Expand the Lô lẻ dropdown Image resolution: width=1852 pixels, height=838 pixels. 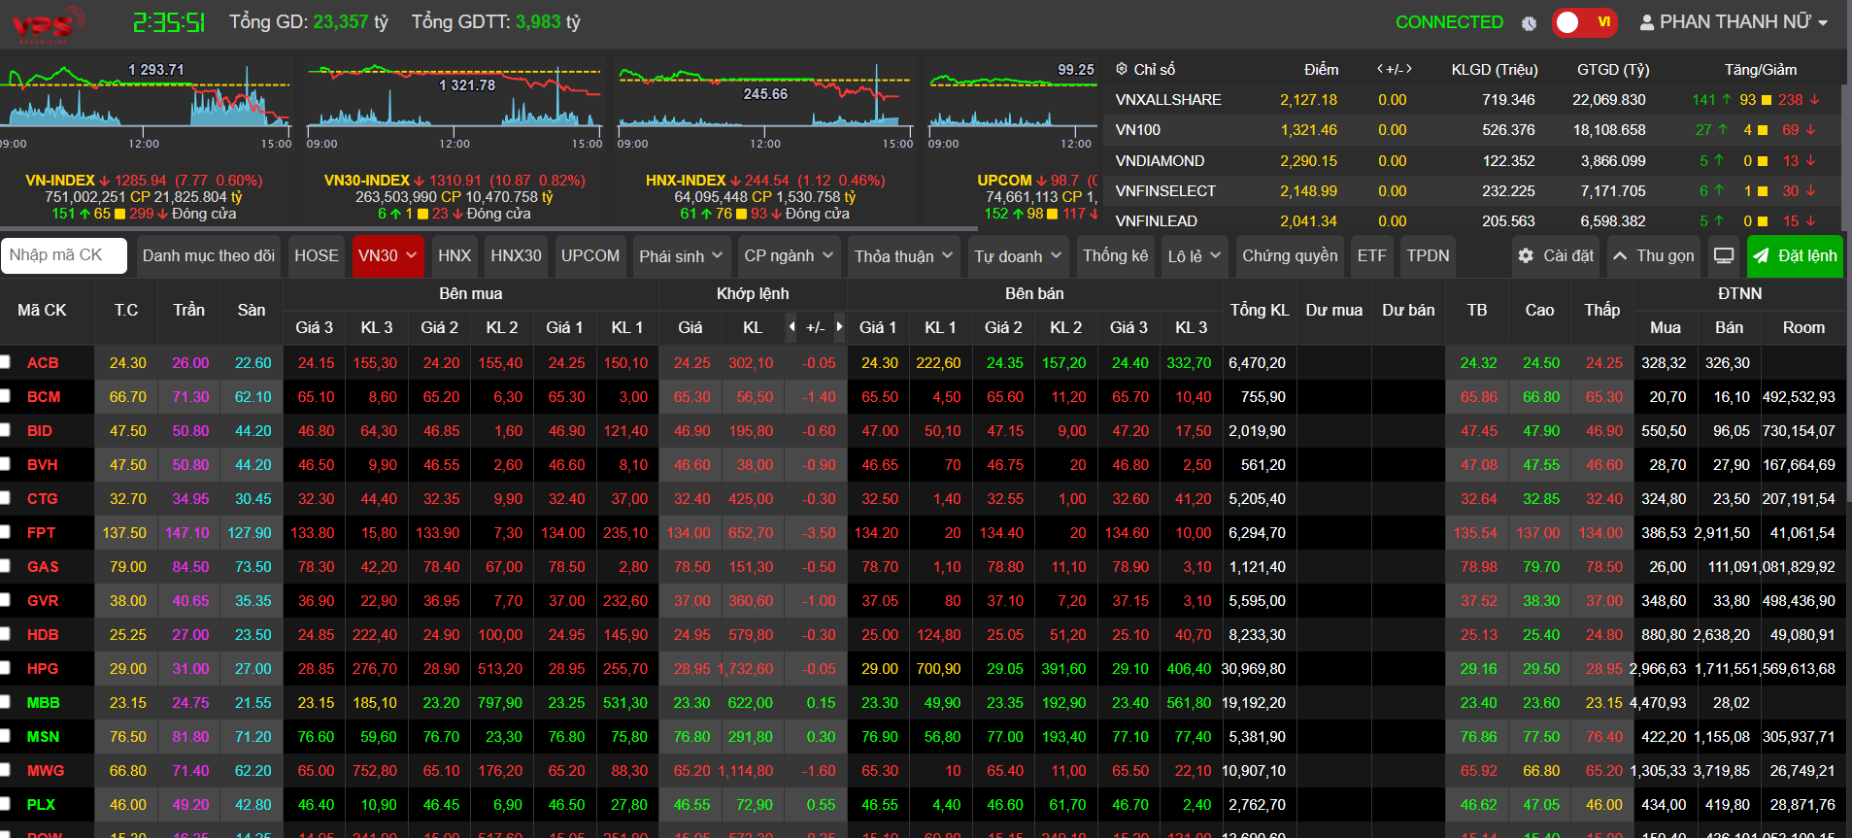(1195, 255)
